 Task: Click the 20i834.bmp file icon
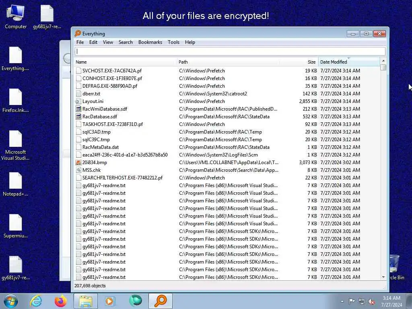pos(78,163)
